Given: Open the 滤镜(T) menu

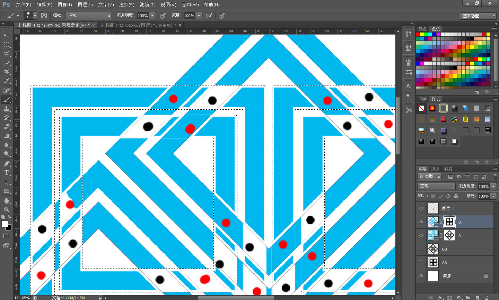Looking at the screenshot, I should pos(148,4).
